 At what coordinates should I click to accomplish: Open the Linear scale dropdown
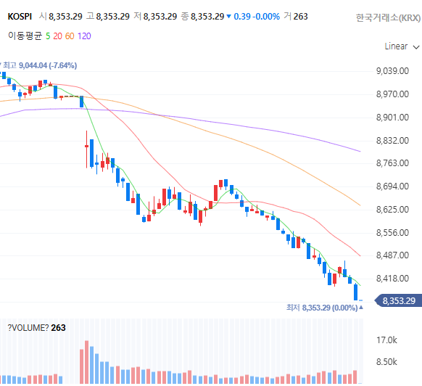tap(402, 46)
